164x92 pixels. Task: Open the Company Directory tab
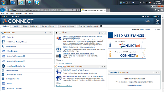pos(49,26)
